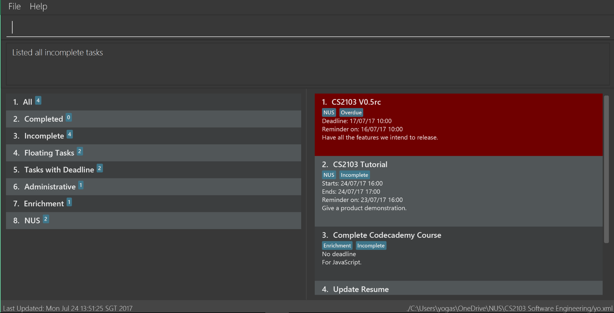Select the "Floating Tasks" category row
This screenshot has height=313, width=614.
tap(153, 153)
